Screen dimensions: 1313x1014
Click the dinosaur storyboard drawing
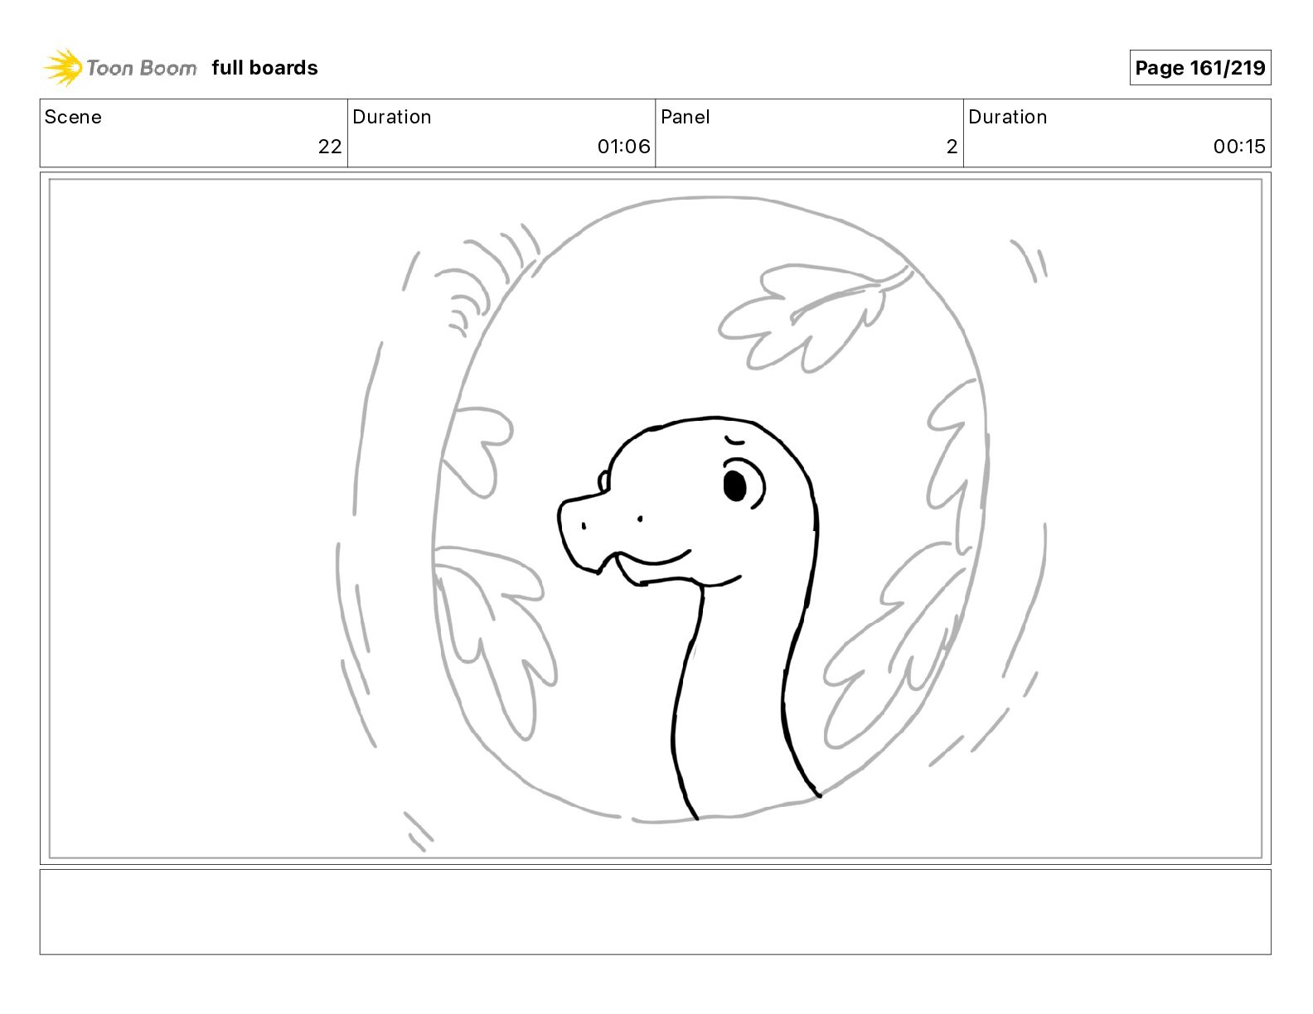[x=655, y=519]
